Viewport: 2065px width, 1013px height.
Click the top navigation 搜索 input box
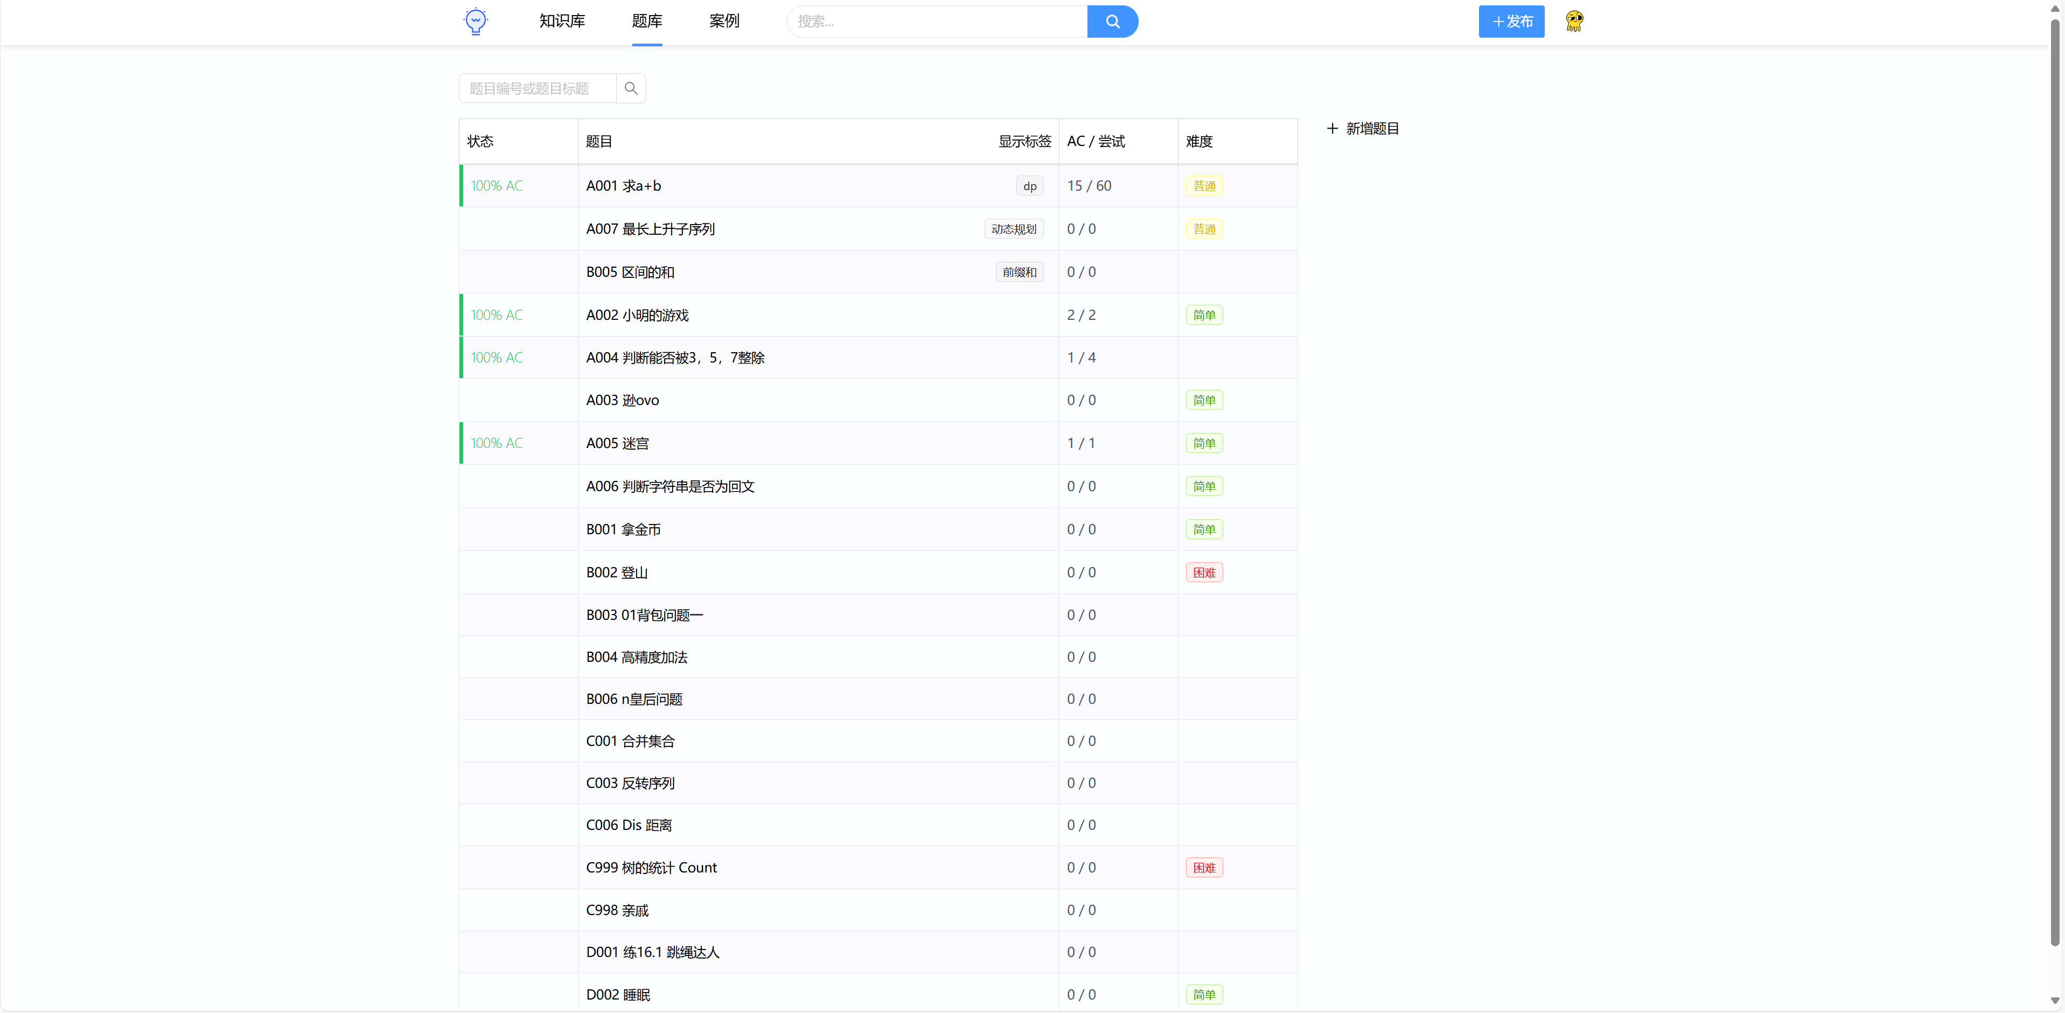pos(936,22)
